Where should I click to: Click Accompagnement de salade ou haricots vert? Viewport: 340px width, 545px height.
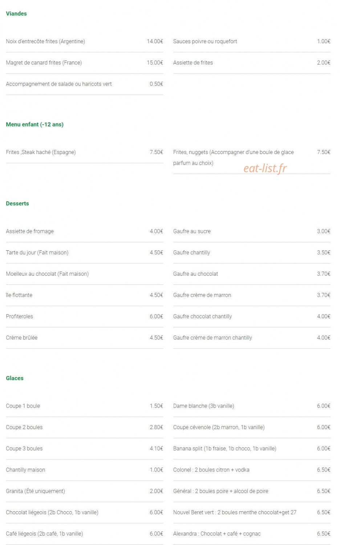tap(58, 84)
